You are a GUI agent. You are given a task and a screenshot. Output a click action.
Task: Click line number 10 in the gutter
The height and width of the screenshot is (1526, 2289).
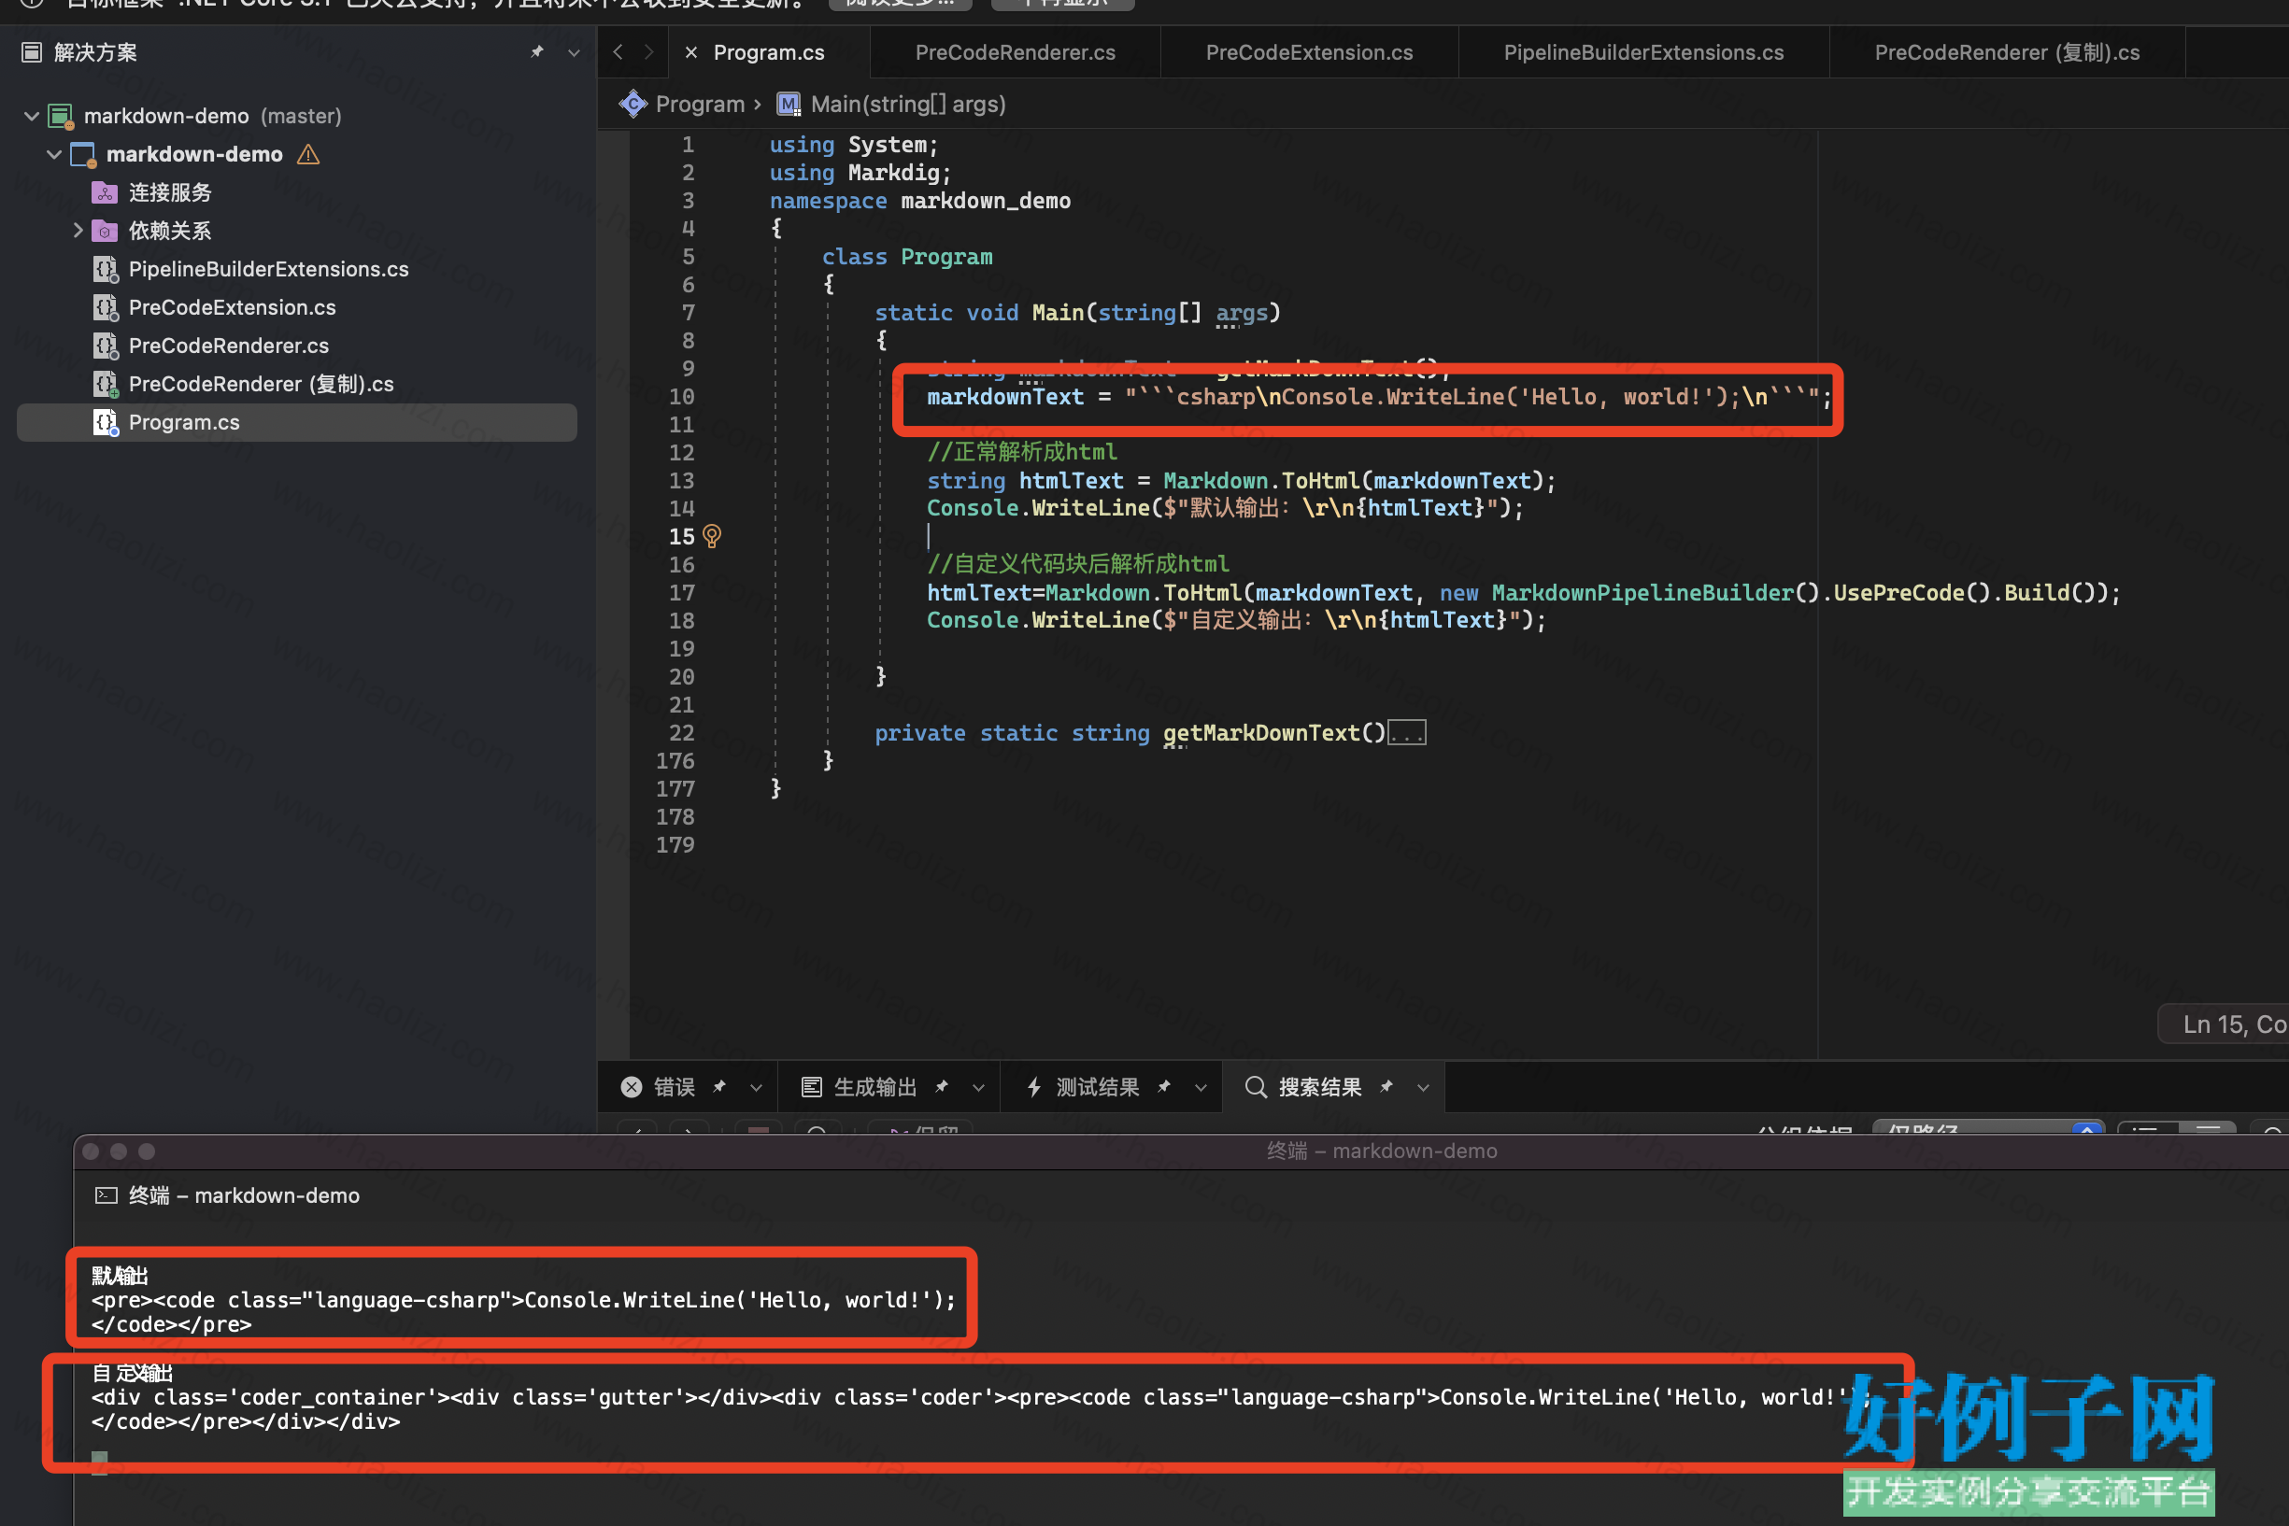point(681,397)
